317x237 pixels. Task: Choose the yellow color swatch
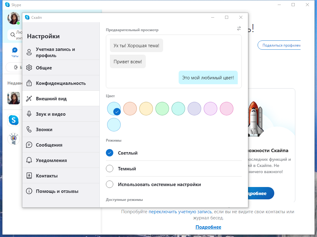(146, 109)
